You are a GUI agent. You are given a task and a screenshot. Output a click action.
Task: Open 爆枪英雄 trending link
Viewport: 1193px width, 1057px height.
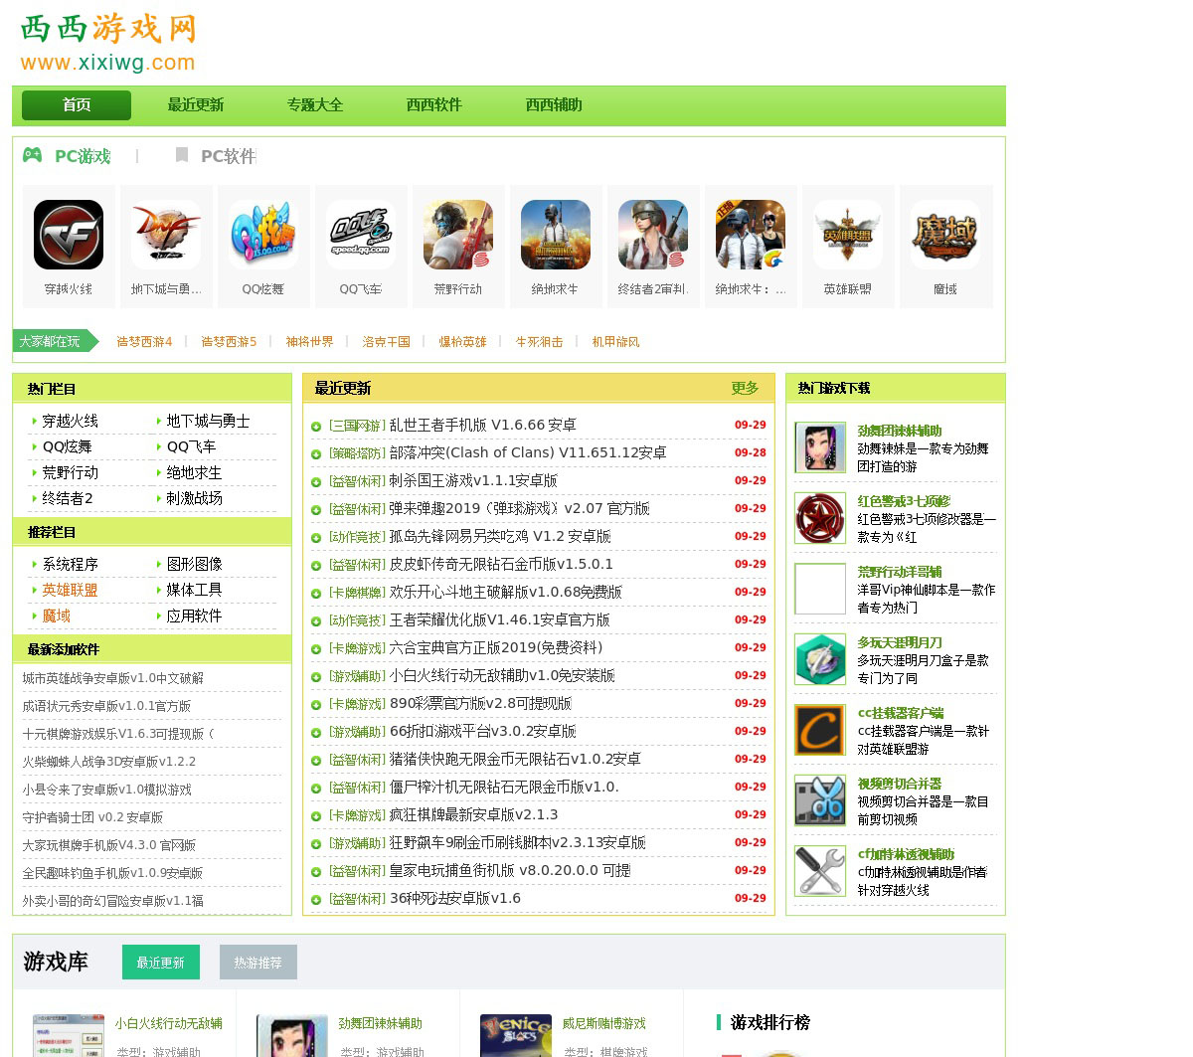463,341
